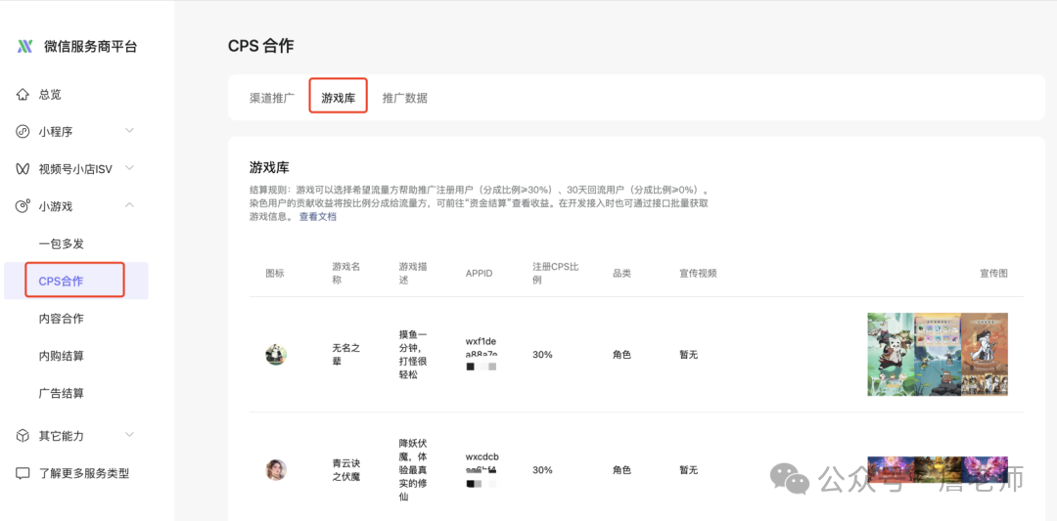Click the 视频号小店ISV butterfly icon
This screenshot has height=521, width=1057.
(x=23, y=169)
